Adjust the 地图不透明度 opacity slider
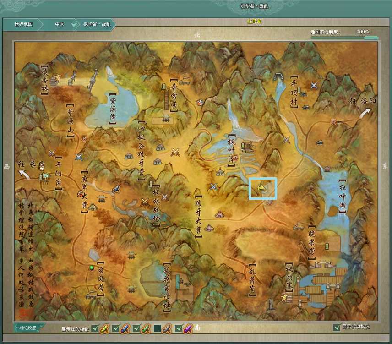The height and width of the screenshot is (344, 392). click(x=344, y=38)
